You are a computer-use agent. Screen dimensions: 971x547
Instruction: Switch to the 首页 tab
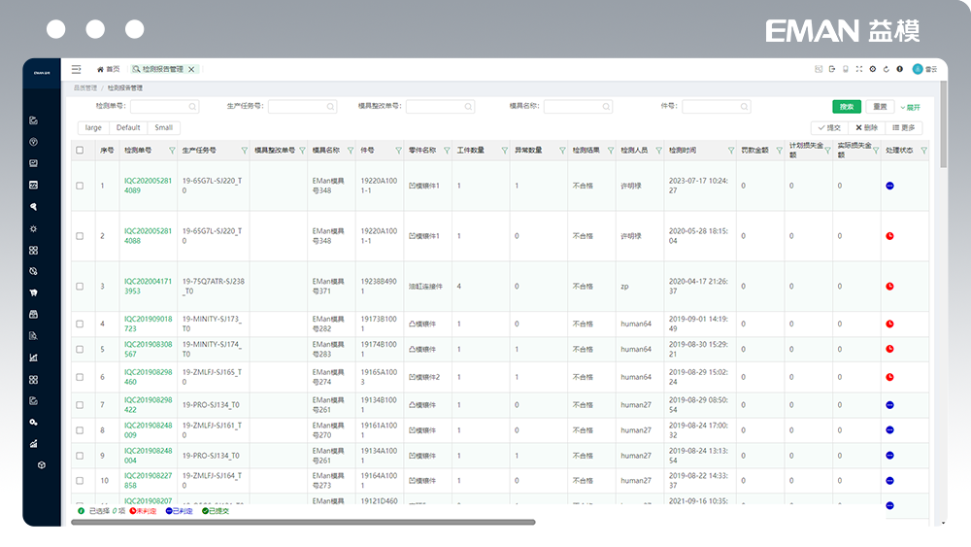[x=108, y=69]
